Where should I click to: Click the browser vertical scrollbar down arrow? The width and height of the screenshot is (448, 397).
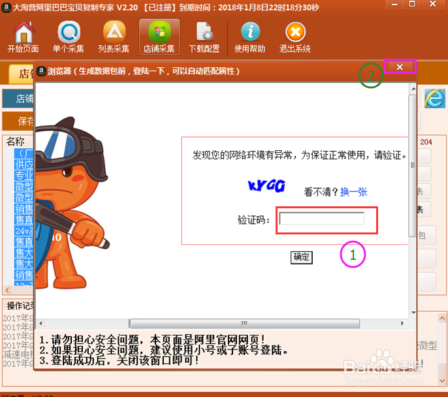(x=413, y=313)
